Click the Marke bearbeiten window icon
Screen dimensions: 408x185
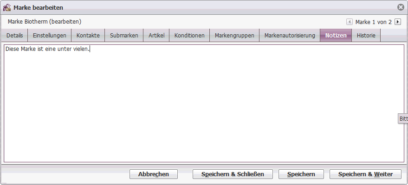(7, 7)
